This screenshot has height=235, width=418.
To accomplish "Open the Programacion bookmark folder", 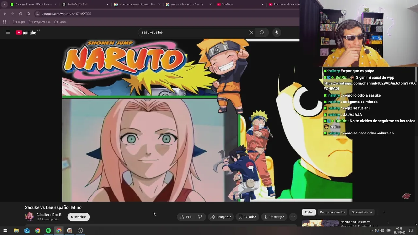I will tap(40, 22).
